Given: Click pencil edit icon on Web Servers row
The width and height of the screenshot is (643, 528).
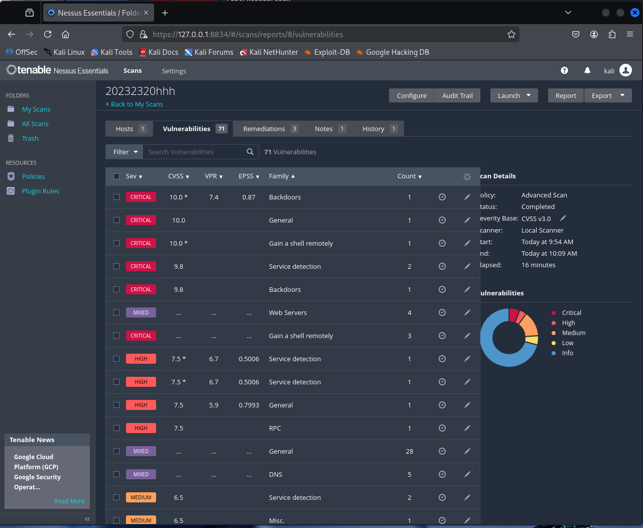Looking at the screenshot, I should pyautogui.click(x=467, y=312).
